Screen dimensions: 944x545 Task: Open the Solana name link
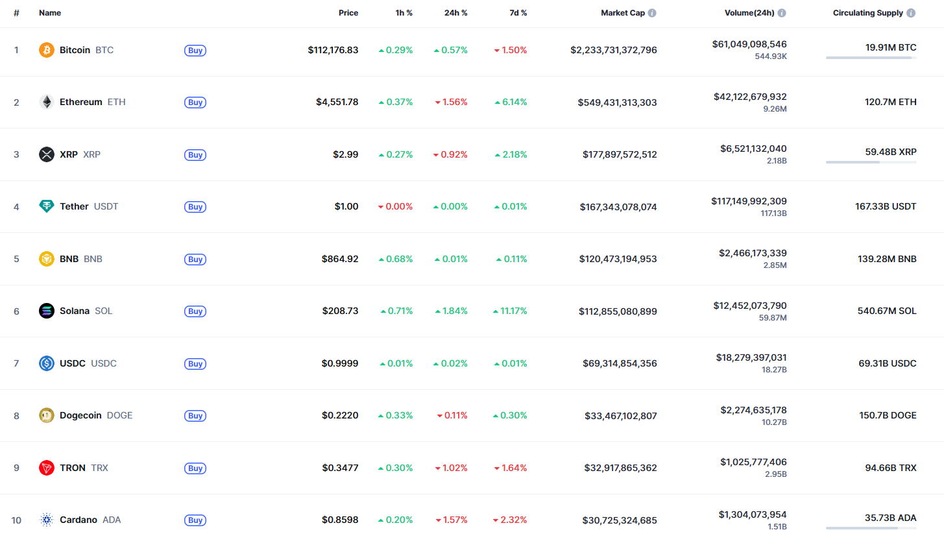[x=75, y=311]
